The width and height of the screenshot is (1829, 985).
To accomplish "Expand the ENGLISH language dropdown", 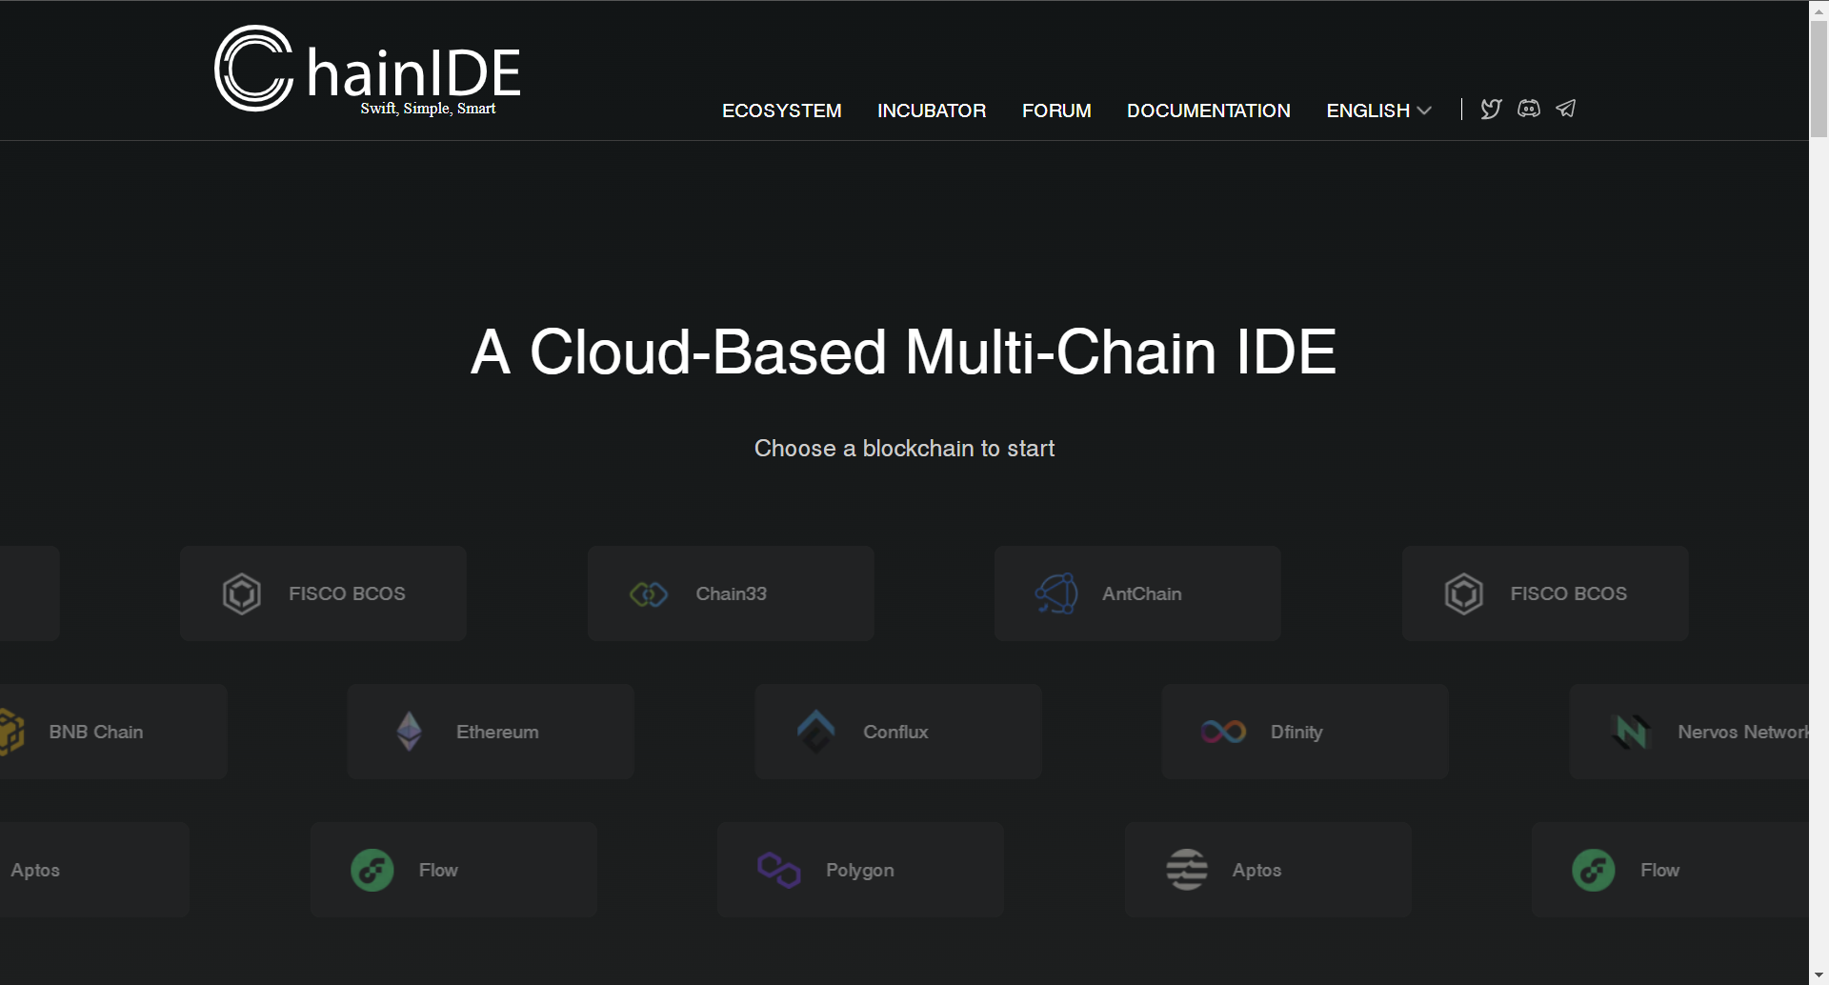I will coord(1378,111).
